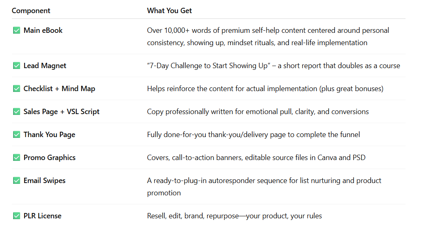Image resolution: width=424 pixels, height=229 pixels.
Task: Click the Checklist + Mind Map label
Action: pyautogui.click(x=59, y=89)
